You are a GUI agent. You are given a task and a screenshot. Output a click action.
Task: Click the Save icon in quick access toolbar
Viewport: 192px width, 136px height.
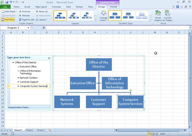pos(7,2)
